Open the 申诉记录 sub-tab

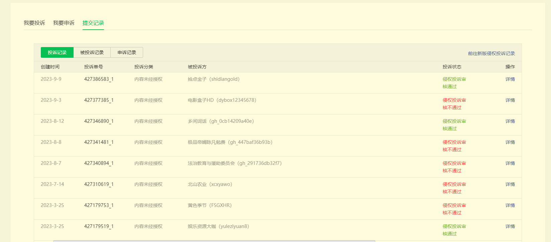coord(127,52)
